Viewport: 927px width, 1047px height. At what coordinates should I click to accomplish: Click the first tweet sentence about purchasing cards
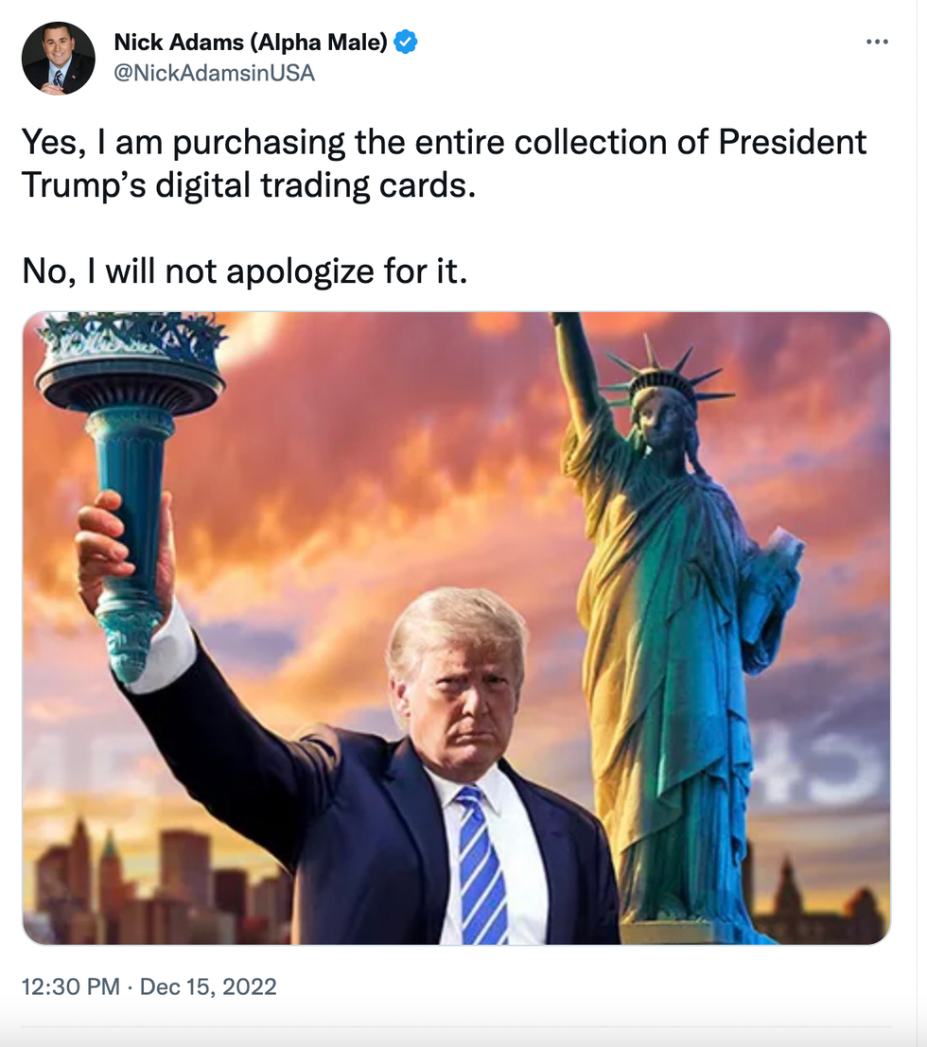445,164
